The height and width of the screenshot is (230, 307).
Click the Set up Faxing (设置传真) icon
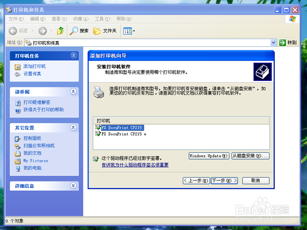[18, 74]
